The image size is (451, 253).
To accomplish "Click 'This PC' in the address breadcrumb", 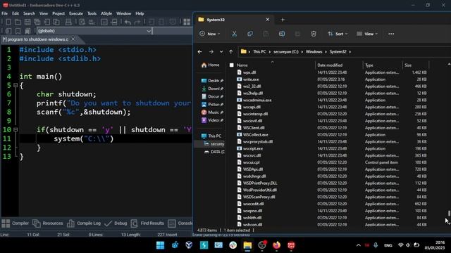I will [259, 51].
